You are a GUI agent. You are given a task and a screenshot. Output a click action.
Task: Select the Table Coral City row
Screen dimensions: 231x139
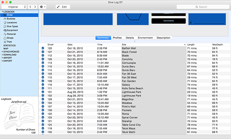pos(135,125)
